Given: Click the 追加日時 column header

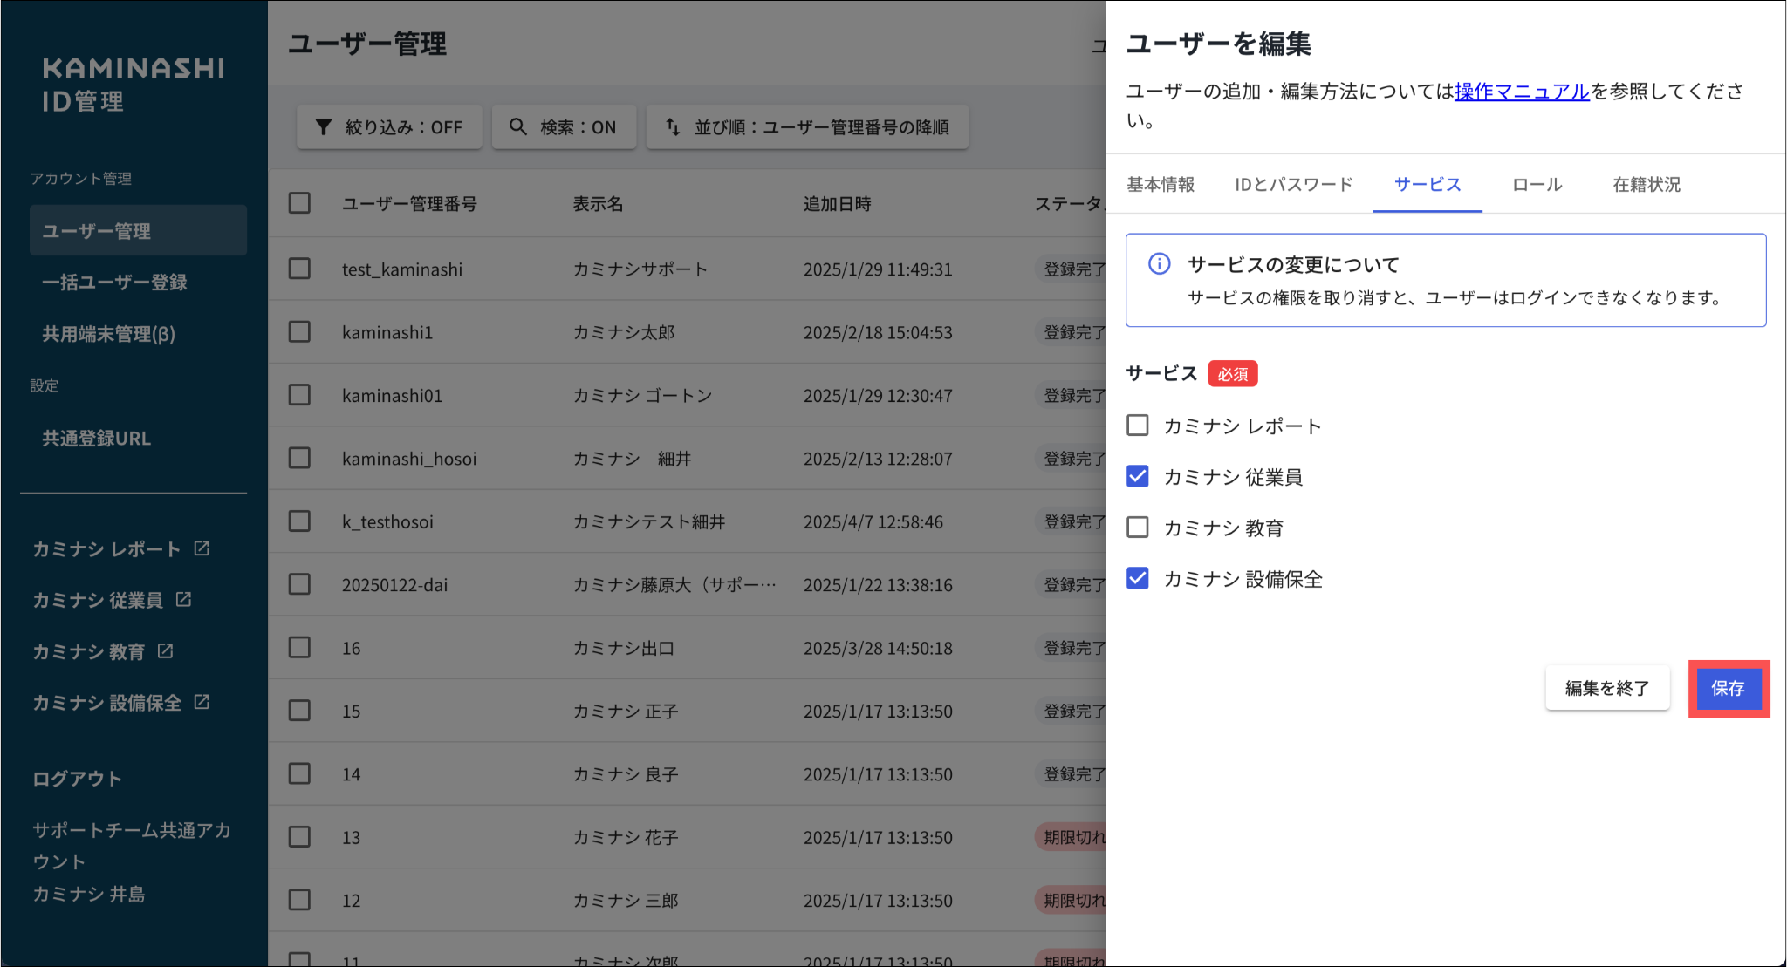Looking at the screenshot, I should click(x=838, y=203).
